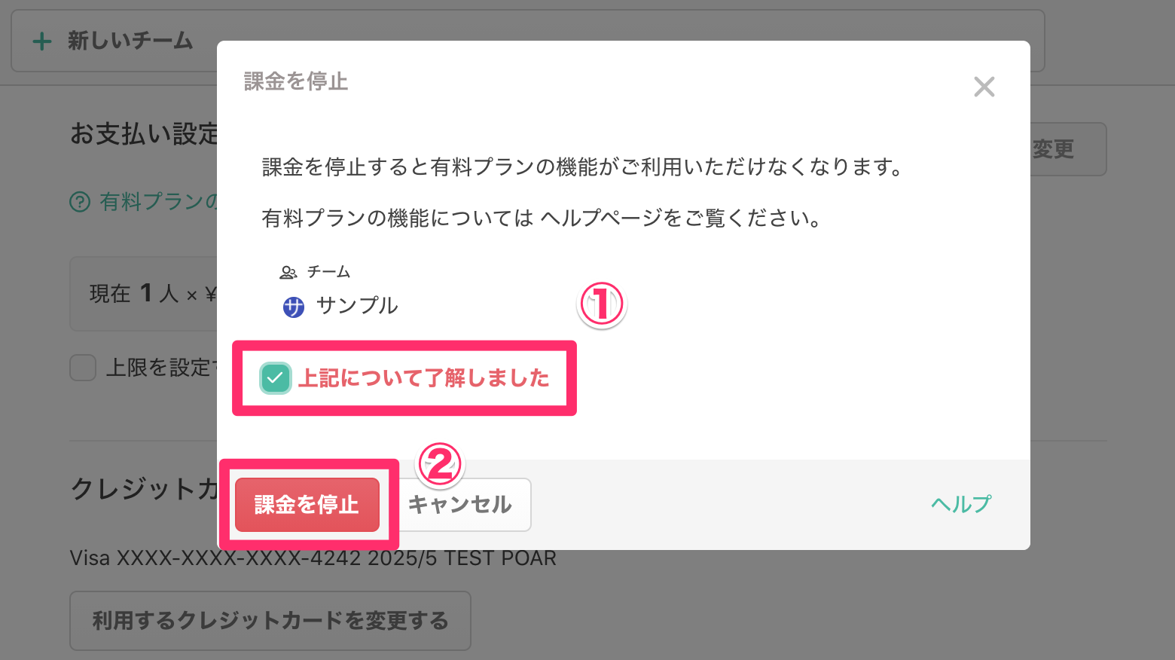Click the plus icon beside 新しいチーム

42,41
